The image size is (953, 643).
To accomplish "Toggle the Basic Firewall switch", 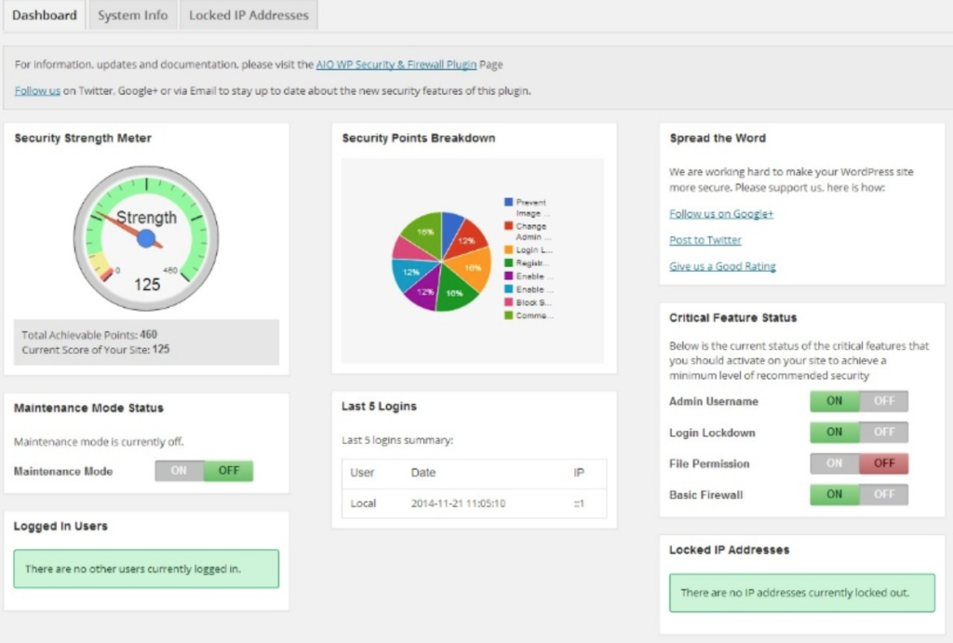I will click(858, 494).
